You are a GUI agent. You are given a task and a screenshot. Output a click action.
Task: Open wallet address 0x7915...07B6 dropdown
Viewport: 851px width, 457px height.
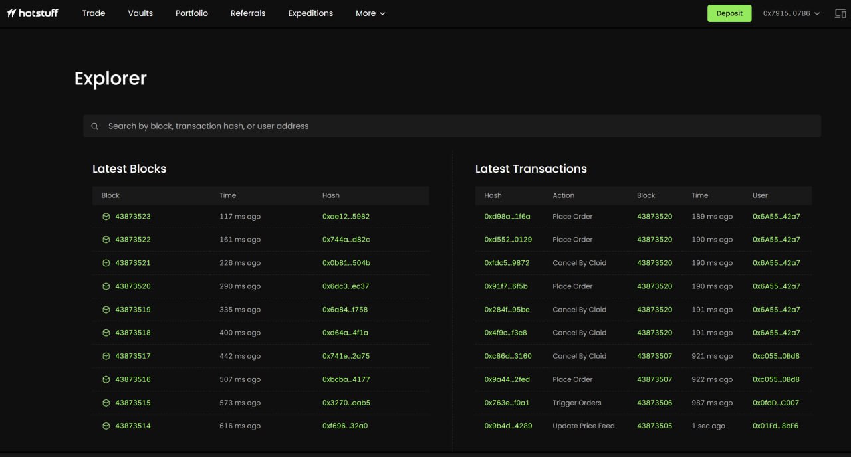coord(791,13)
